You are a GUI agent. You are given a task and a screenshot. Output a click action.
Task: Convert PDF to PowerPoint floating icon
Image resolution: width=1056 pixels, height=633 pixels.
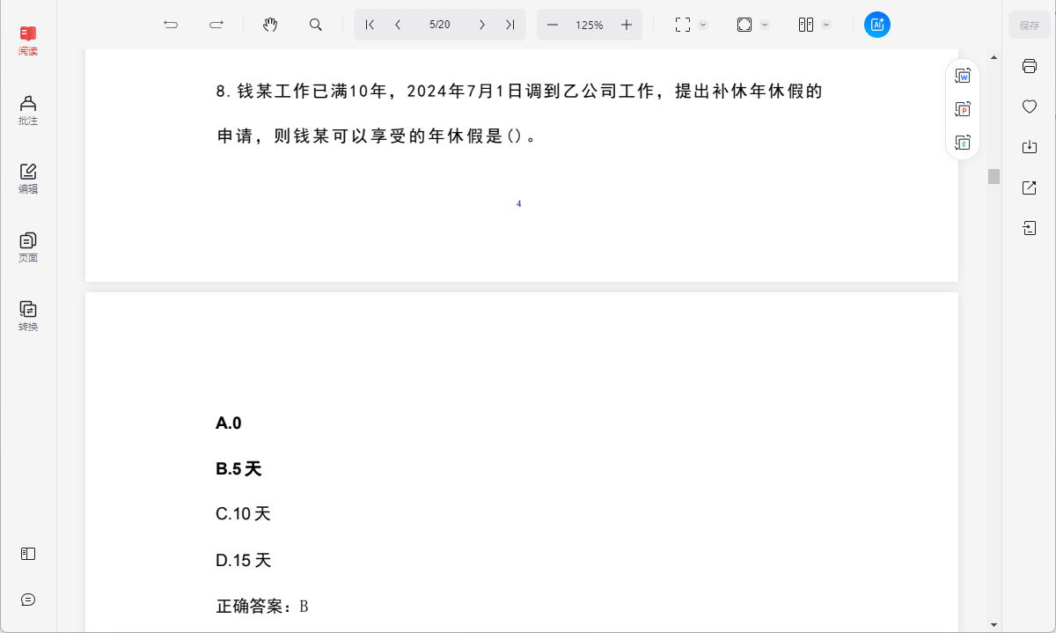pos(963,109)
